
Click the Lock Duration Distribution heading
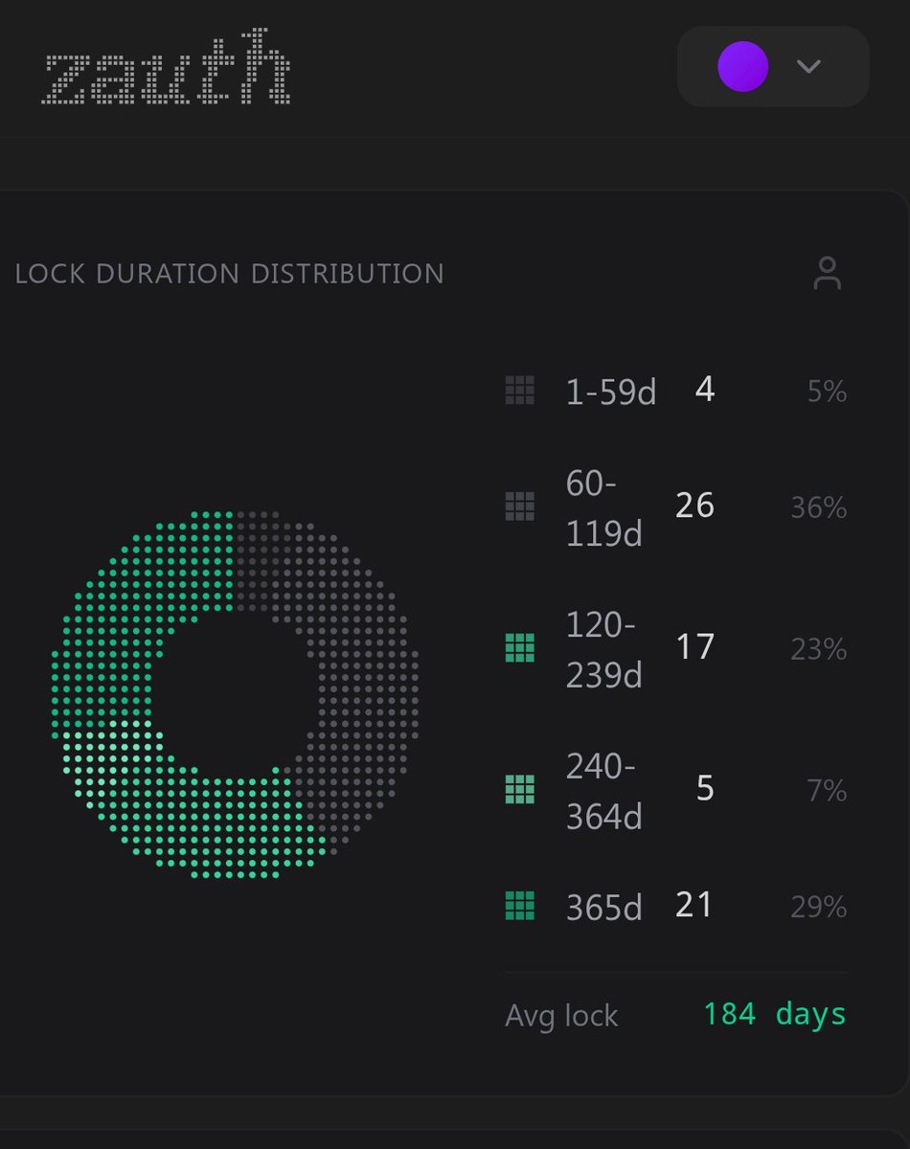(x=230, y=274)
